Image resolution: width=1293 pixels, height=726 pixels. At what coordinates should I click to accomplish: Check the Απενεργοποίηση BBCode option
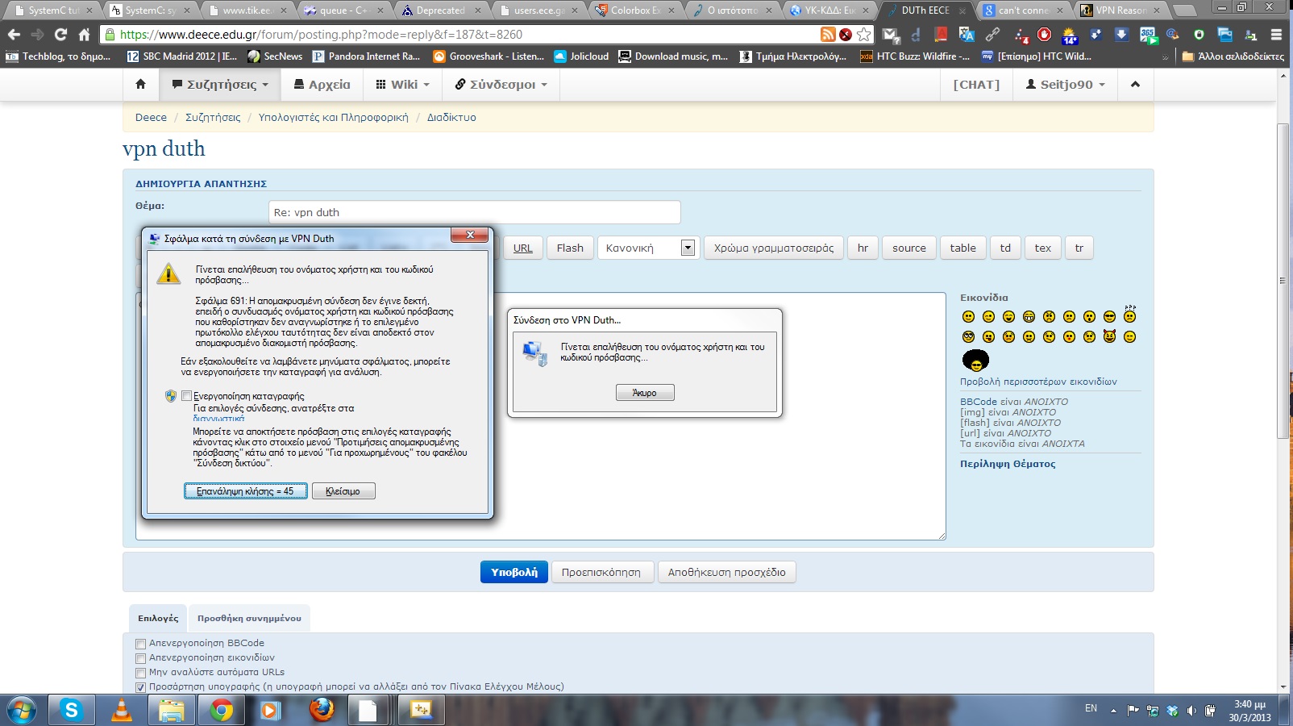(x=141, y=644)
